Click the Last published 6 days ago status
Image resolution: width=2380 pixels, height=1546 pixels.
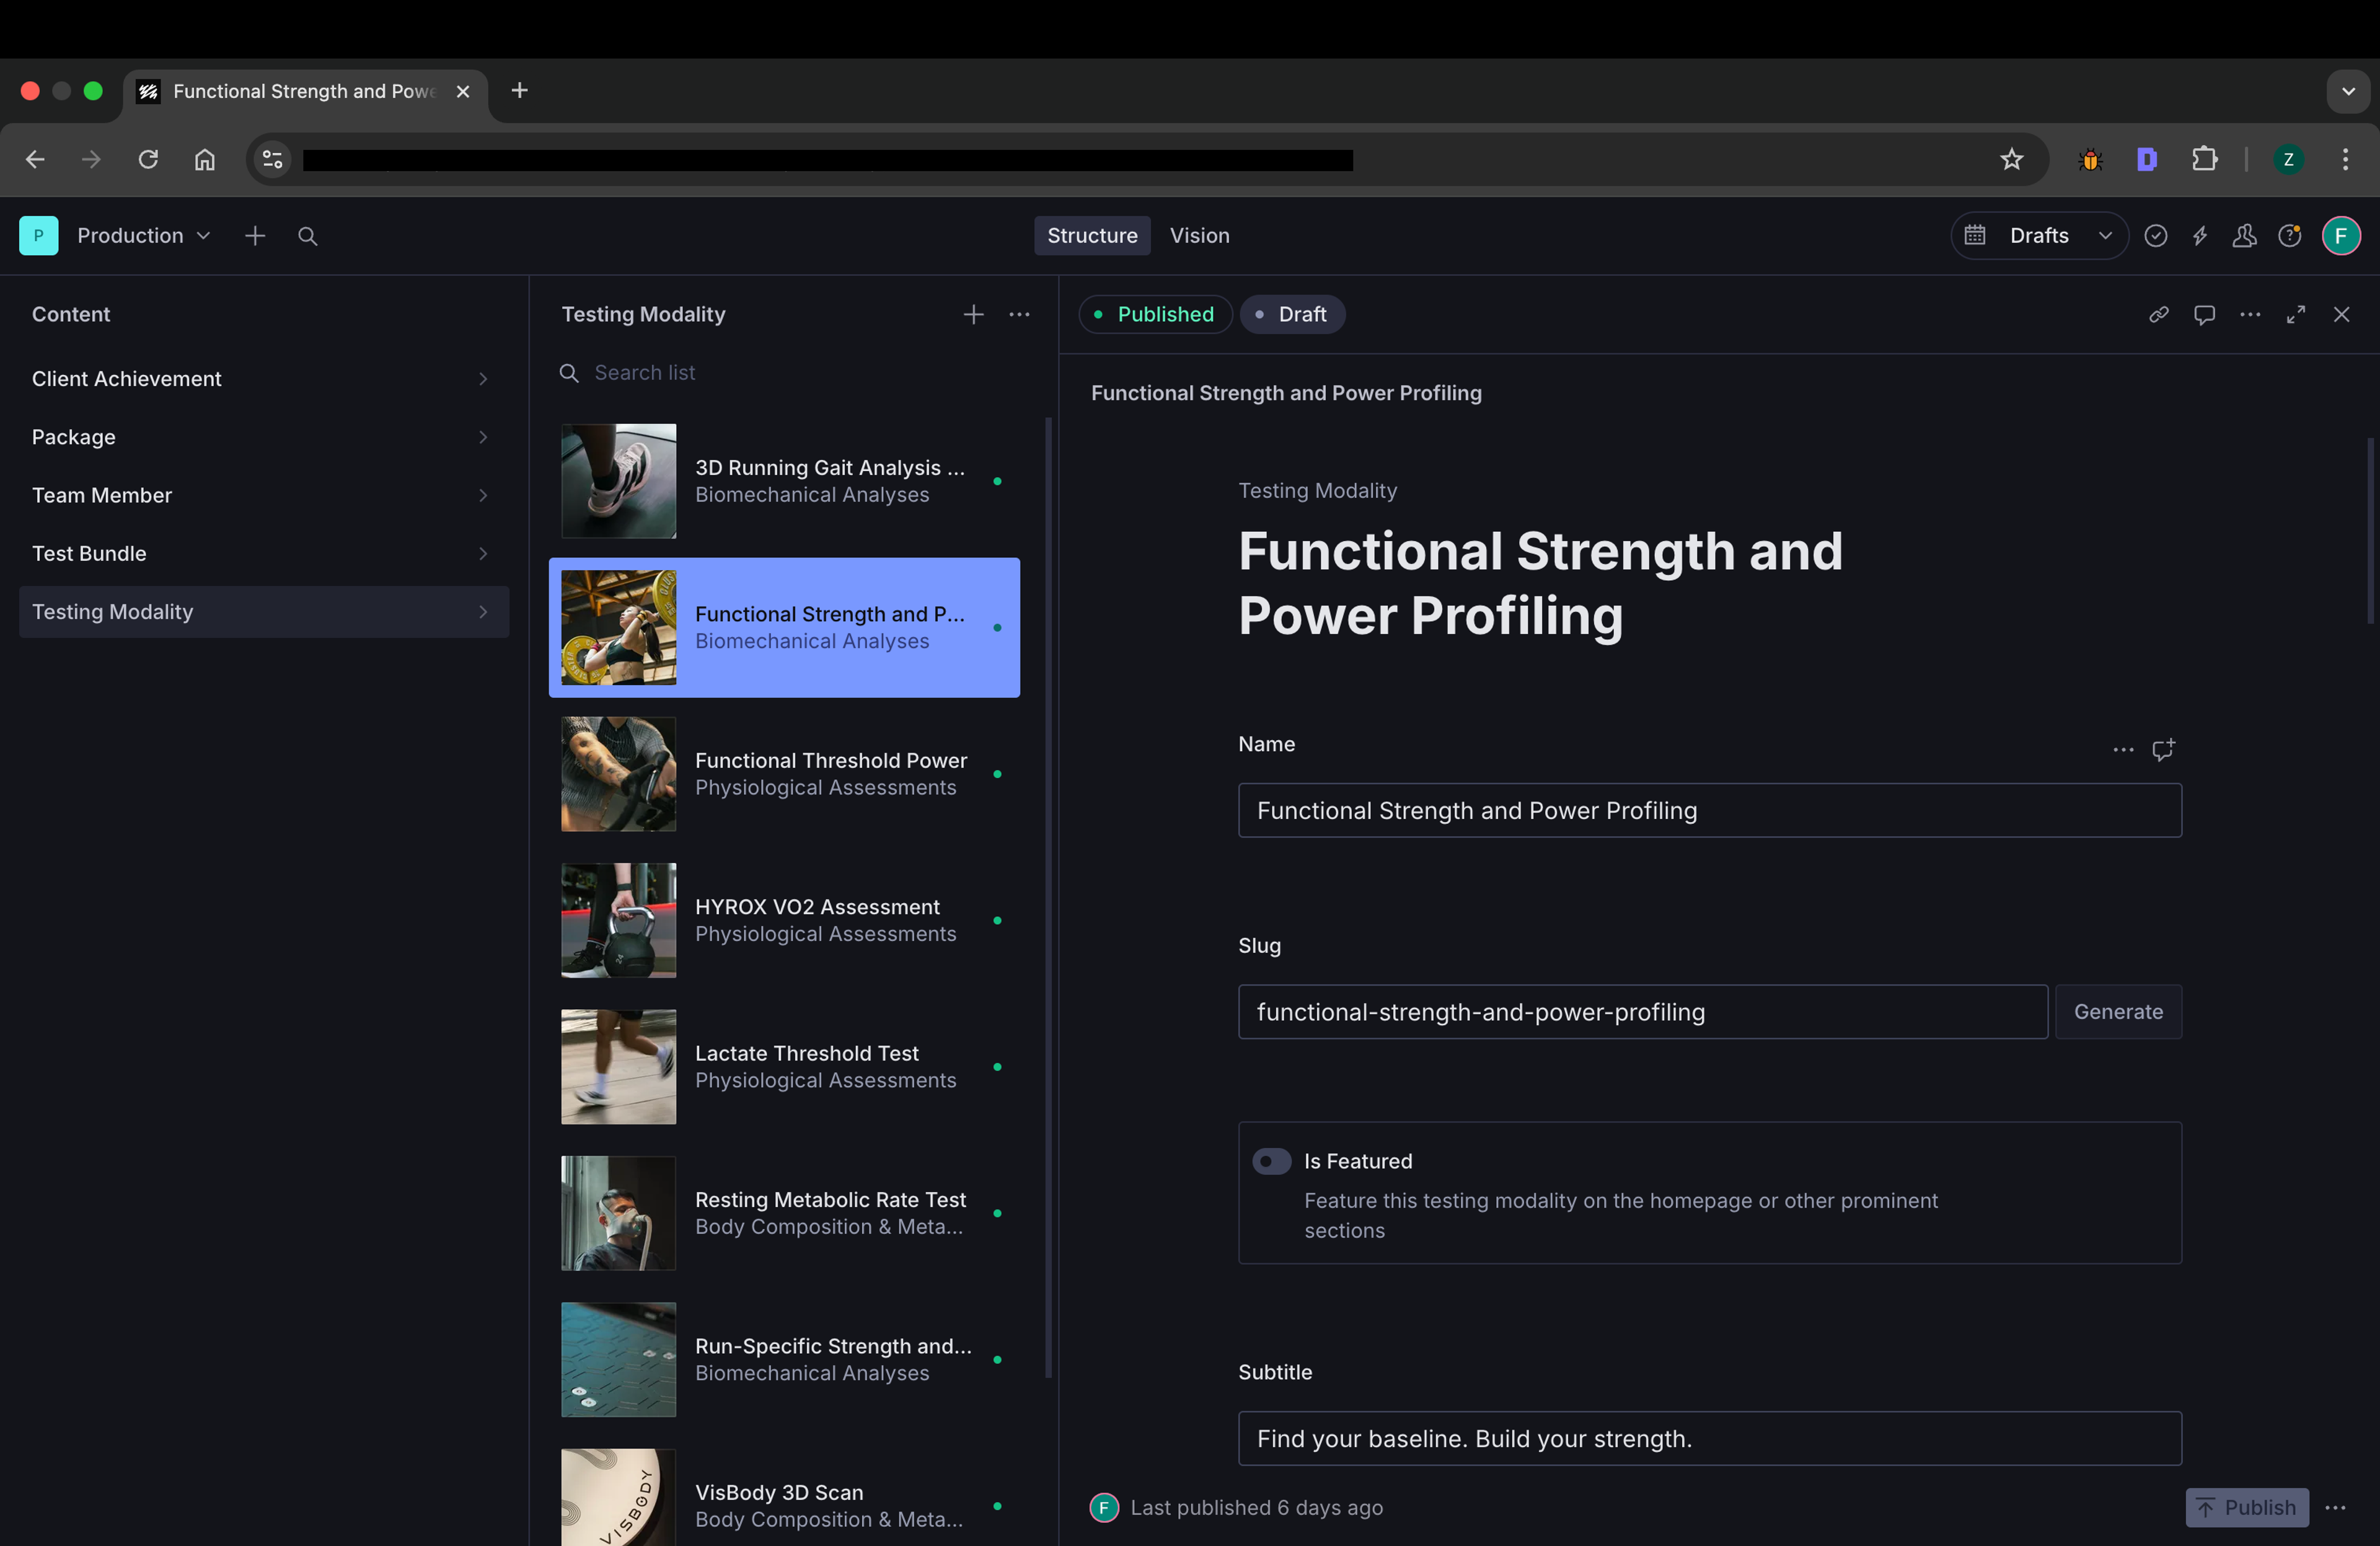coord(1255,1507)
